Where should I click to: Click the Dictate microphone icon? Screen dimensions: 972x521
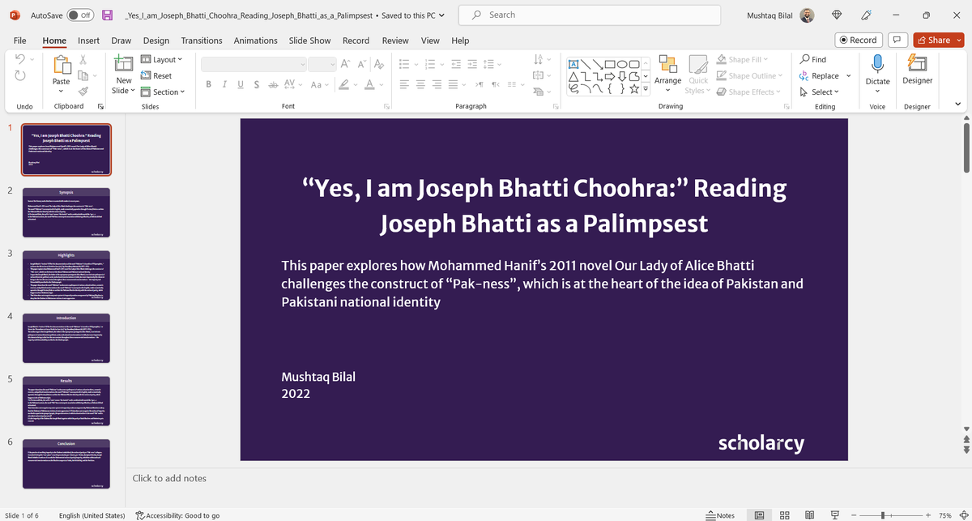click(877, 63)
